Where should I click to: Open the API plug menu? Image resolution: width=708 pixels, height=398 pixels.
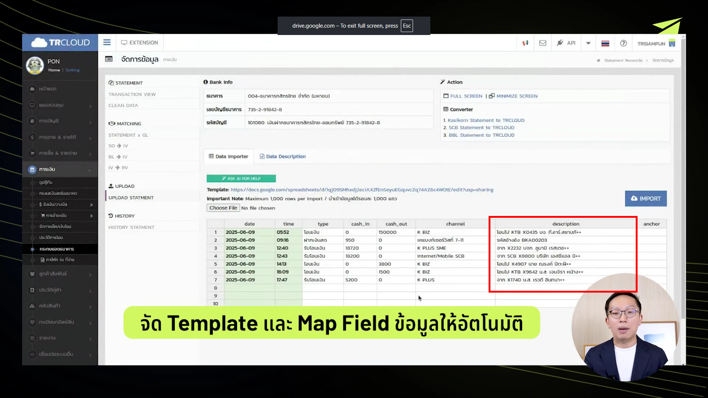566,43
